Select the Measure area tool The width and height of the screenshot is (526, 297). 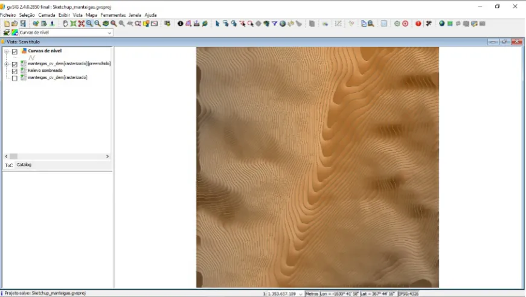(x=188, y=24)
